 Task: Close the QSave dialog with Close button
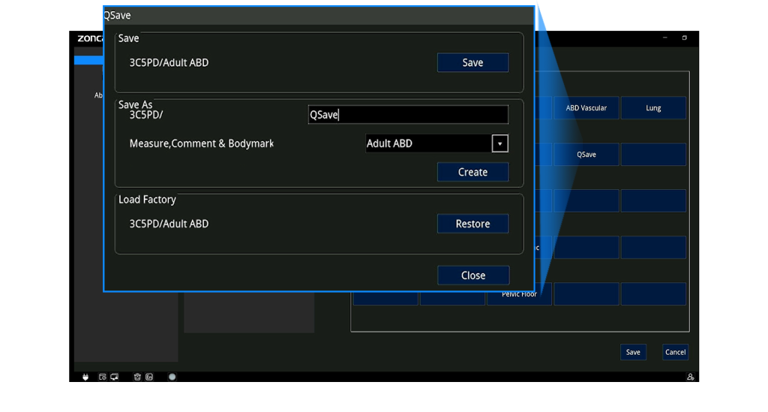(472, 275)
